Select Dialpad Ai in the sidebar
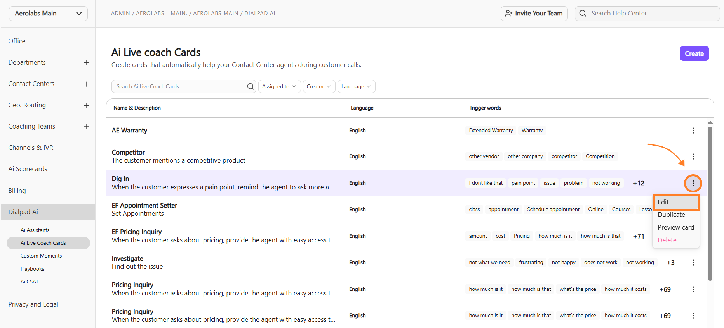Viewport: 724px width, 328px height. click(48, 212)
